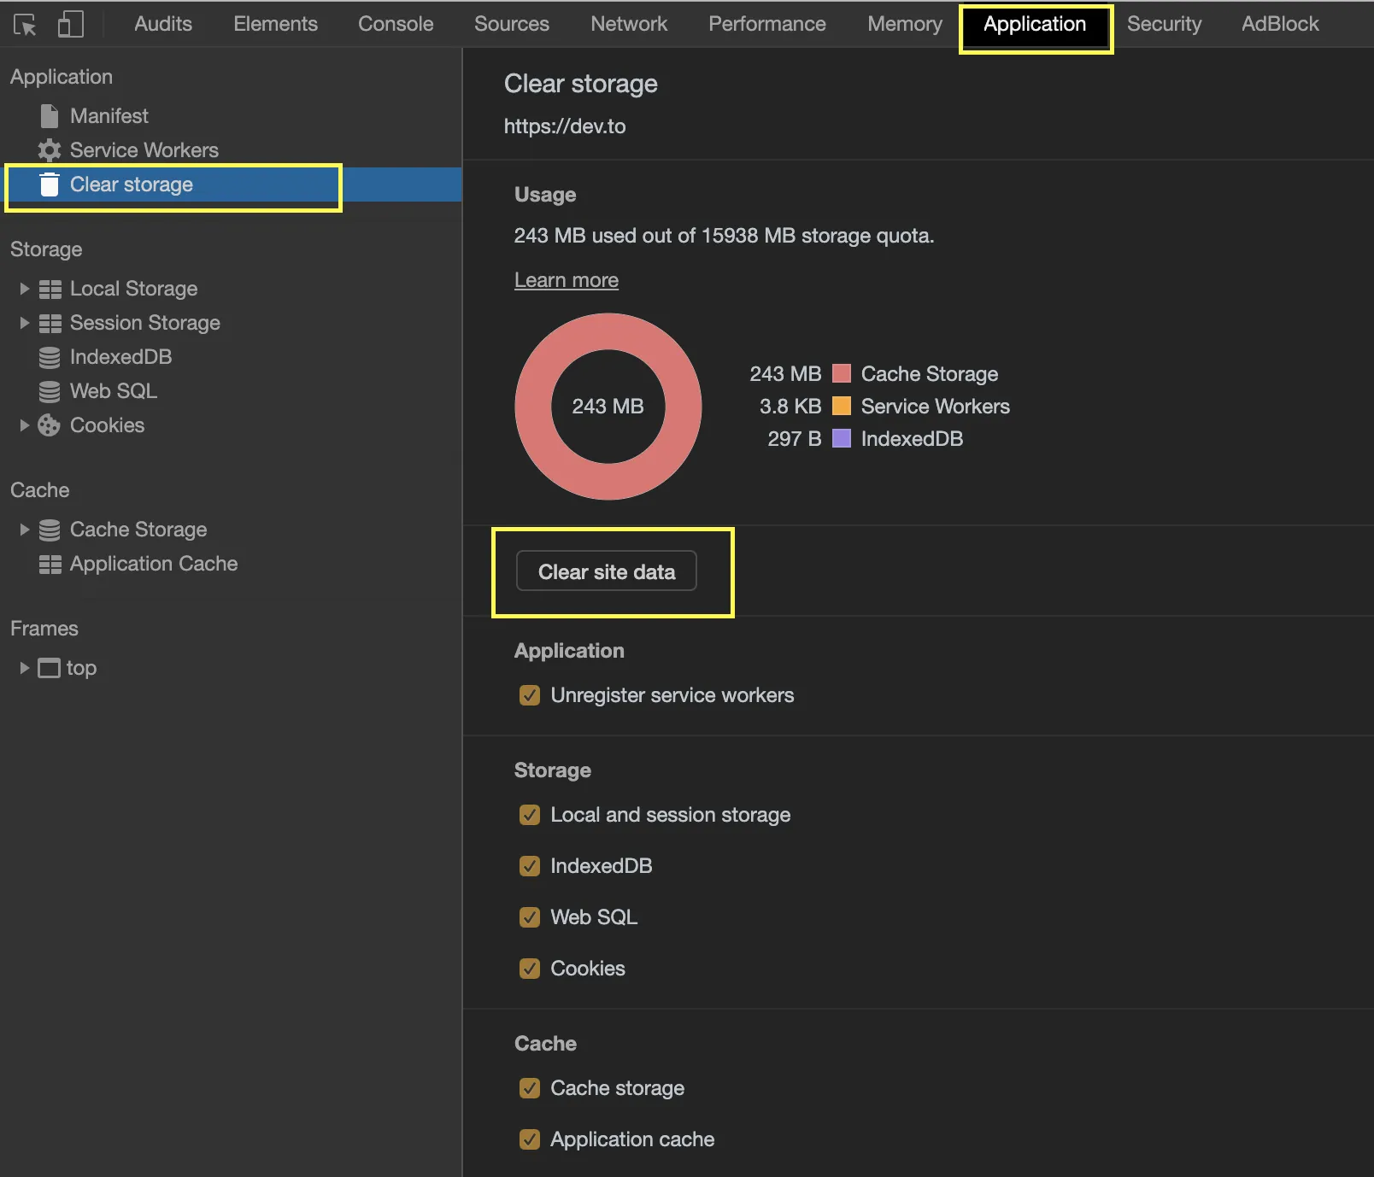Viewport: 1374px width, 1177px height.
Task: Toggle the Cache storage checkbox
Action: [530, 1088]
